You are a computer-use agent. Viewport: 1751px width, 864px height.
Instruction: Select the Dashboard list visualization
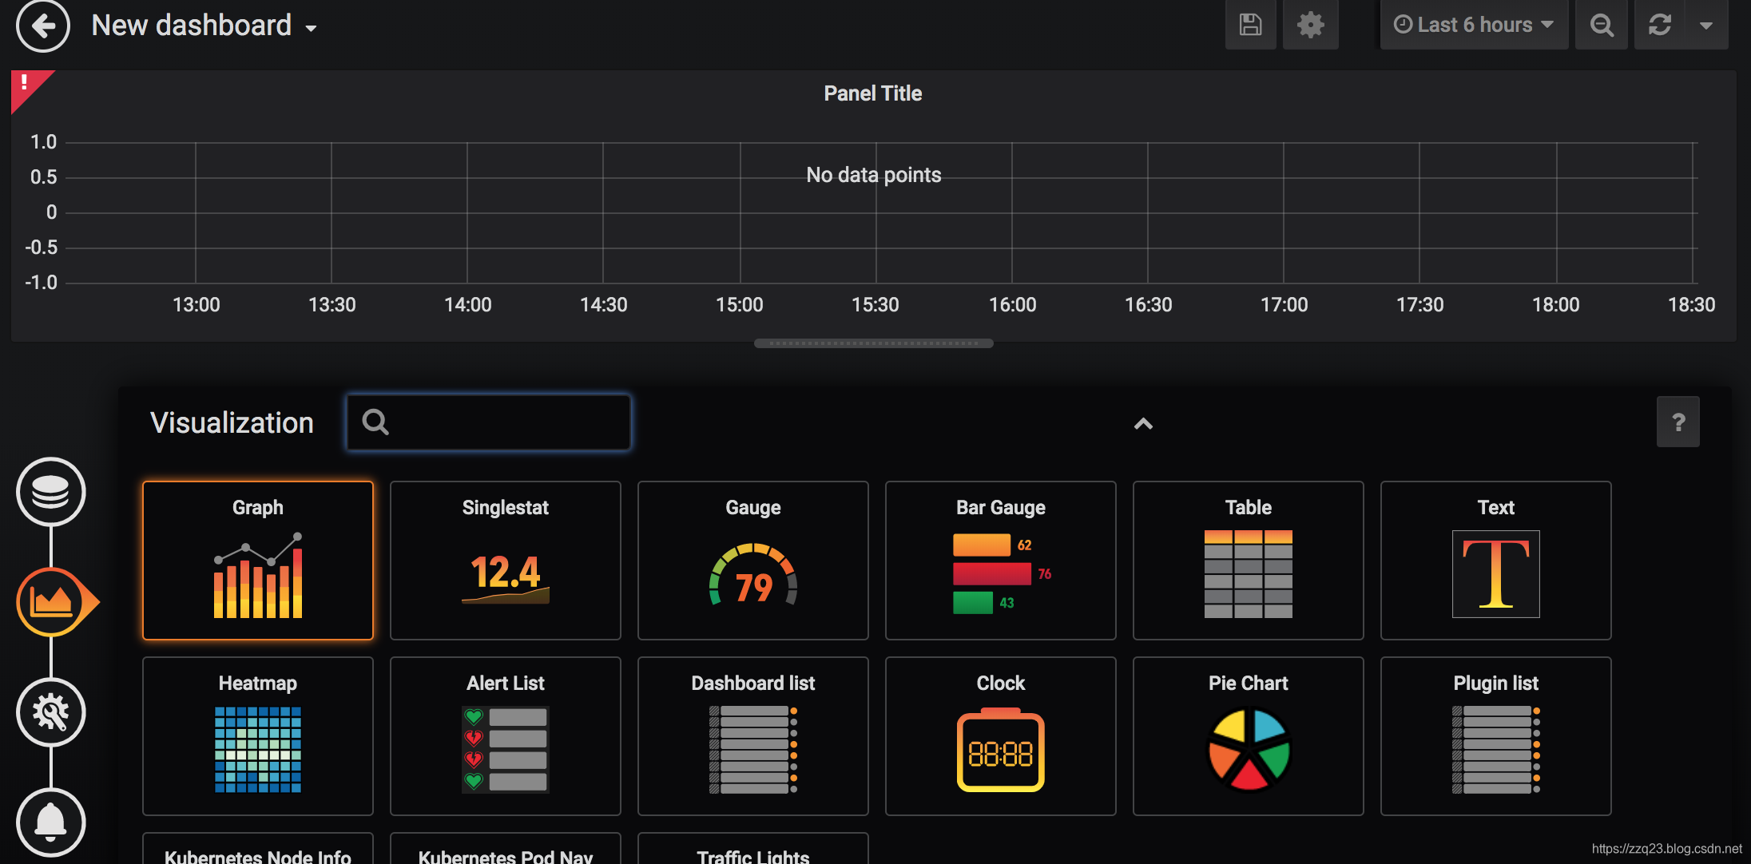point(753,736)
